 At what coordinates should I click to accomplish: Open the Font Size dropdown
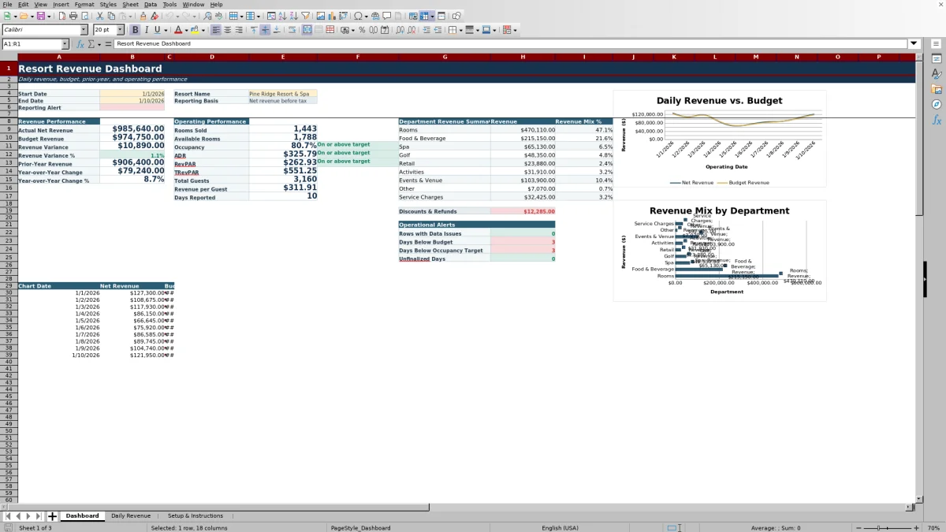pyautogui.click(x=121, y=30)
